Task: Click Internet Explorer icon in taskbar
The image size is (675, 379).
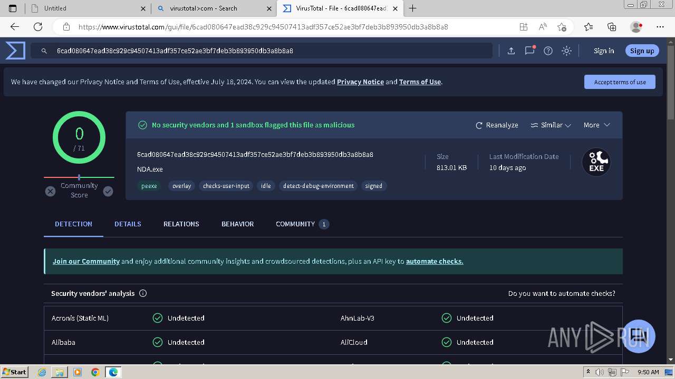Action: [42, 372]
